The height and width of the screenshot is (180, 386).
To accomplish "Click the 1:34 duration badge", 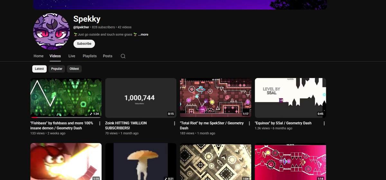I will pyautogui.click(x=94, y=114).
